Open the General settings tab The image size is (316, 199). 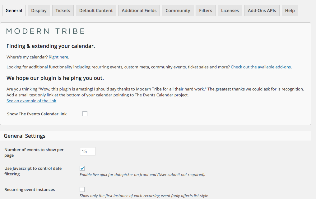click(14, 11)
